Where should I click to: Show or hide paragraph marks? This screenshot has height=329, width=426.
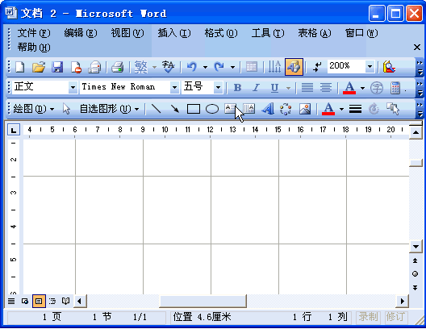tap(317, 67)
